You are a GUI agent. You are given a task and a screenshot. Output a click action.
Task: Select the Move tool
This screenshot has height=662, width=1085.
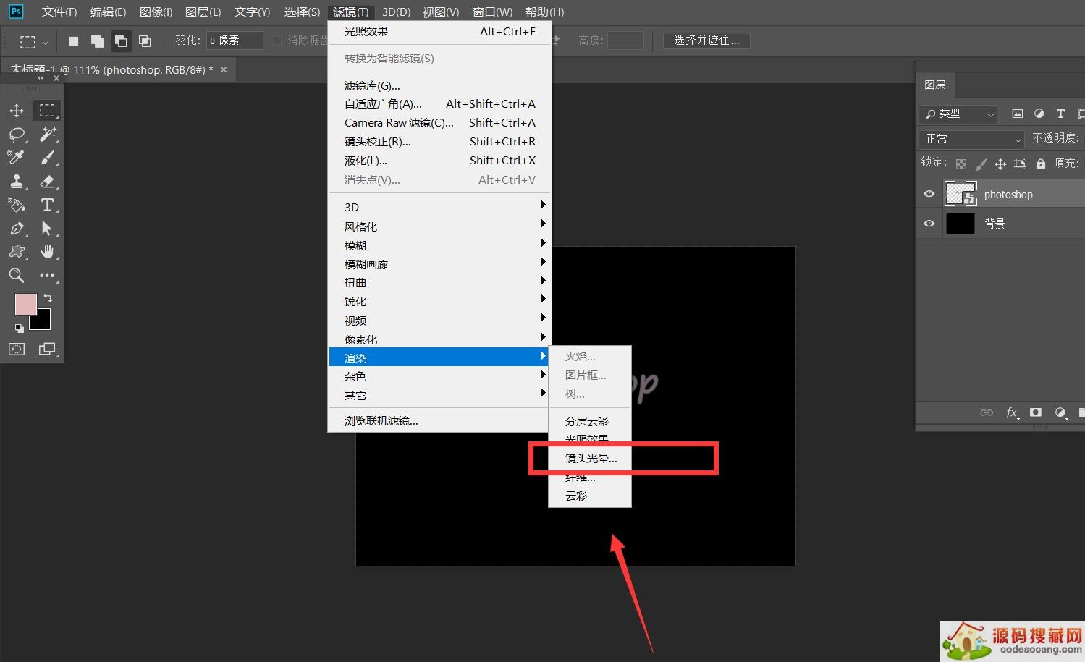17,111
